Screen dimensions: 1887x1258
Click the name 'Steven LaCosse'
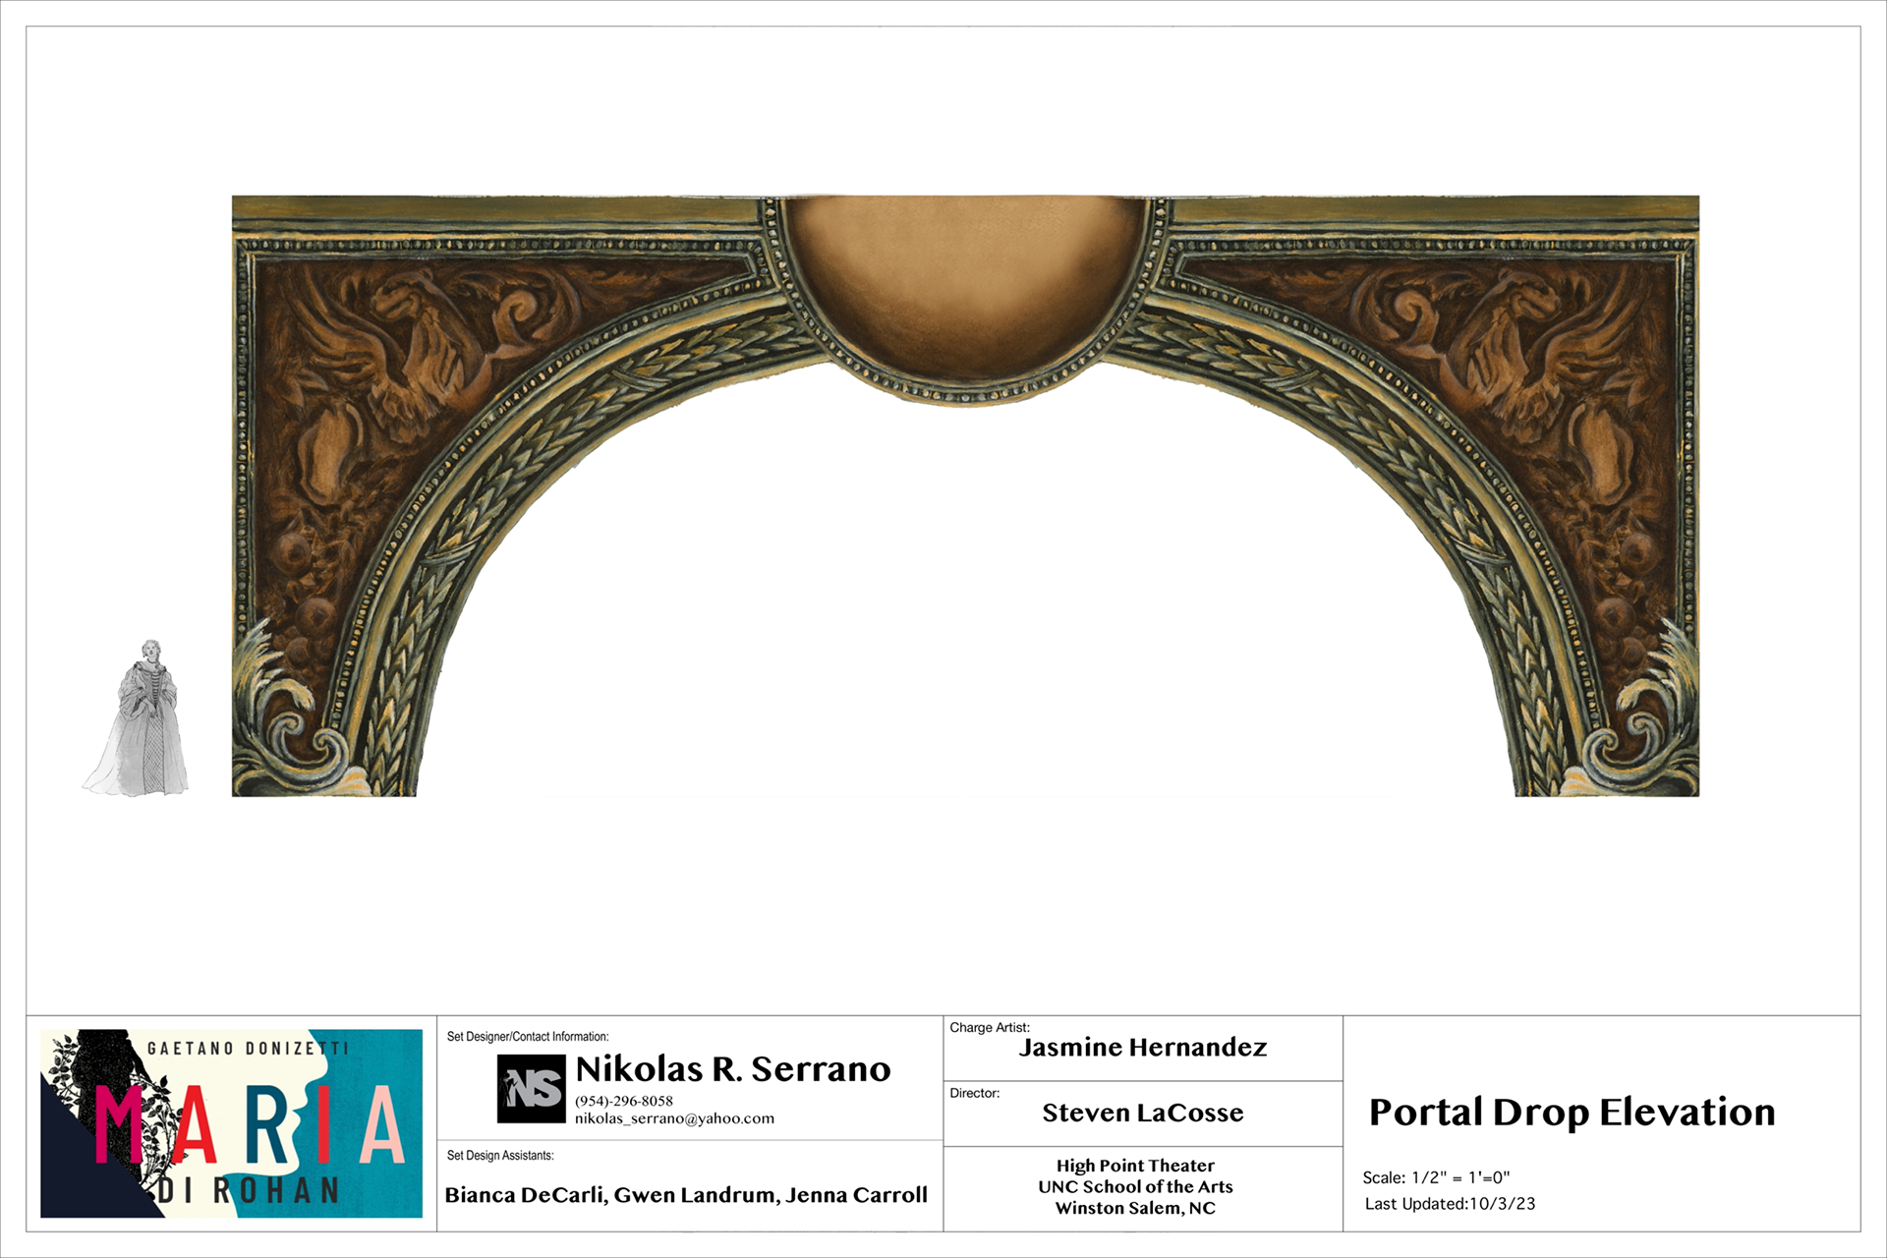1143,1113
